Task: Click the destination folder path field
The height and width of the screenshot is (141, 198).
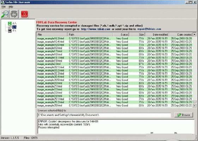Action: 104,115
